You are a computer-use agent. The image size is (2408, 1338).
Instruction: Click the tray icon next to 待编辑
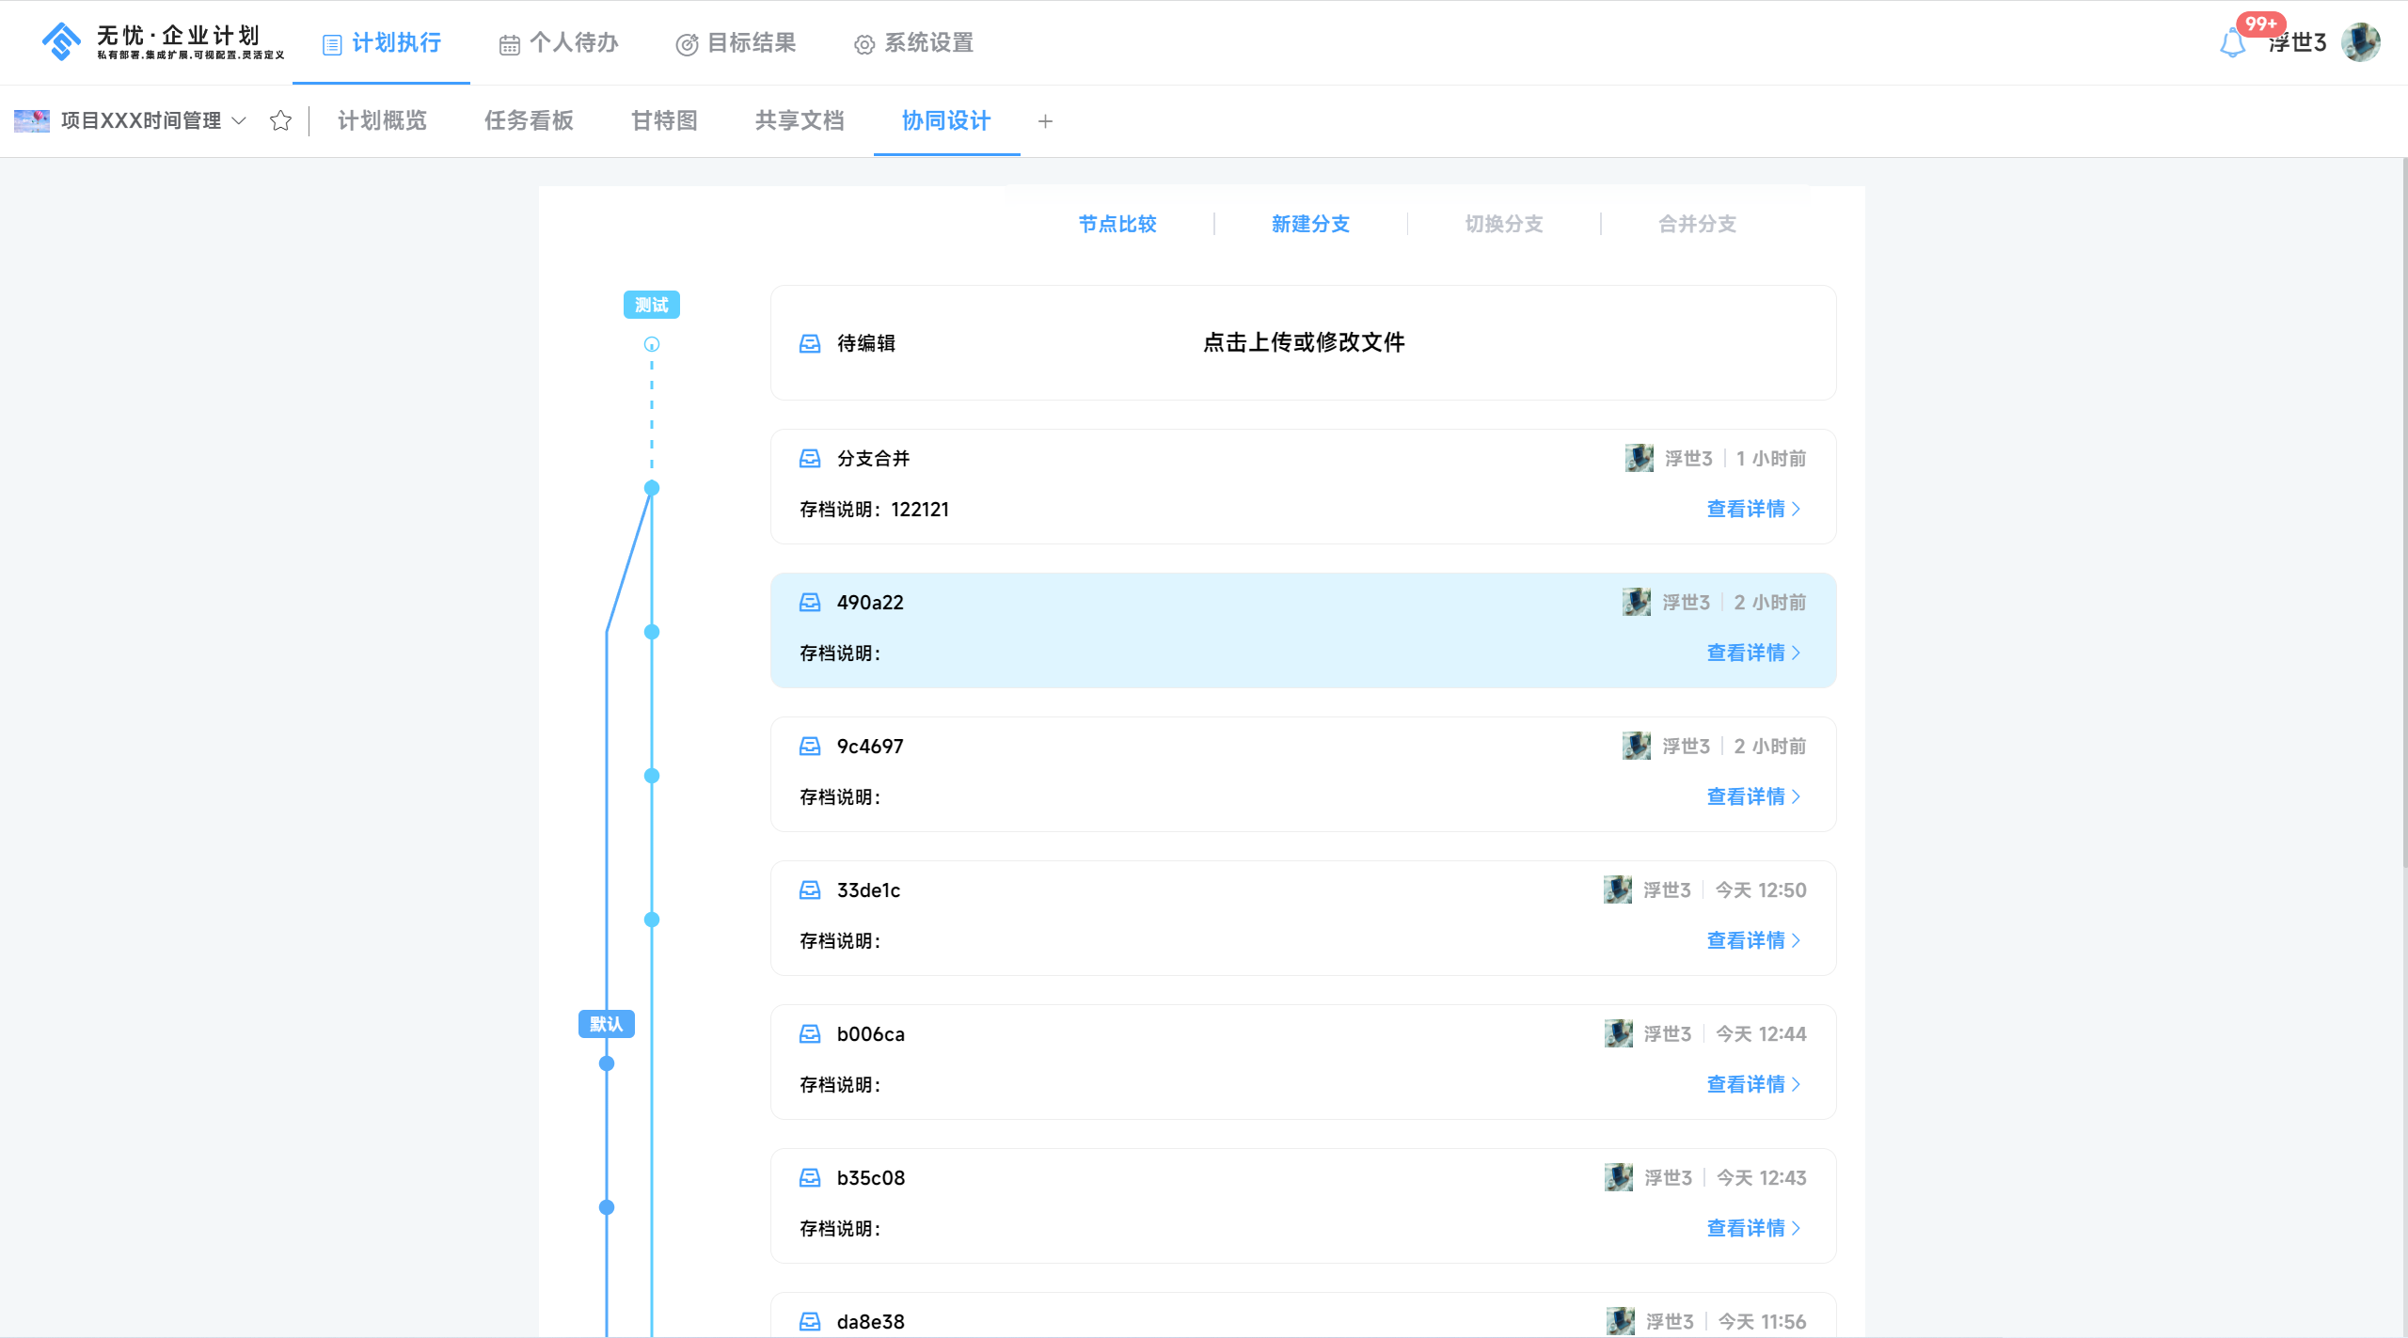[810, 343]
